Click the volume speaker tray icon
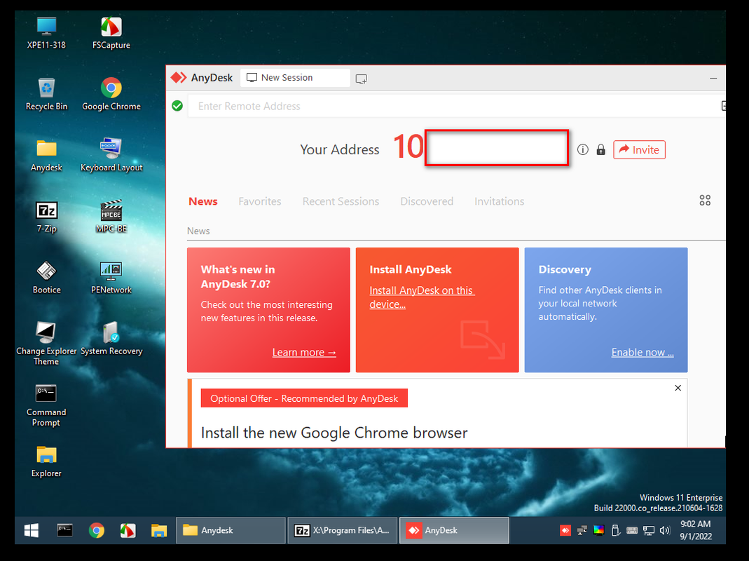Viewport: 749px width, 561px height. 665,530
